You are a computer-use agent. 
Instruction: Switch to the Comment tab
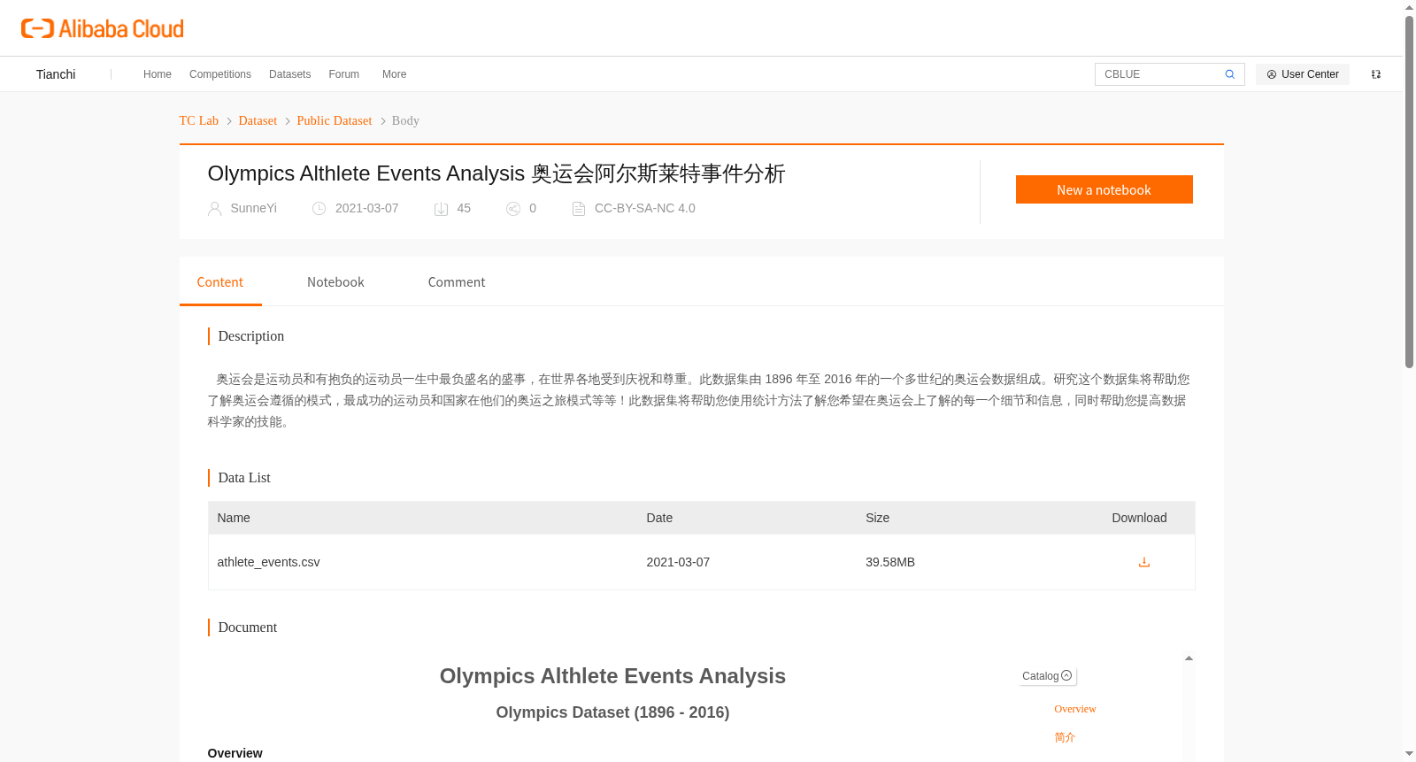[x=457, y=282]
